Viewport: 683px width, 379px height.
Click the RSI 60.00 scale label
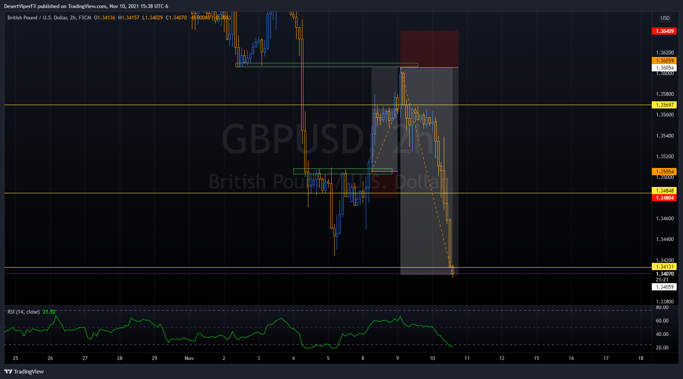pyautogui.click(x=662, y=321)
